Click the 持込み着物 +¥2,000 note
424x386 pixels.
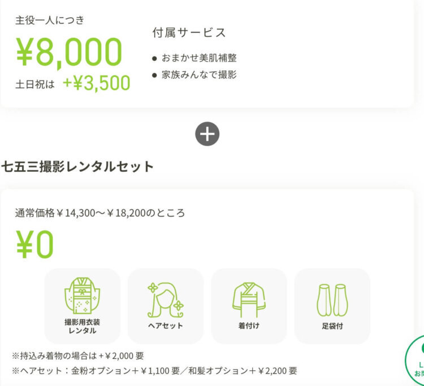(77, 355)
